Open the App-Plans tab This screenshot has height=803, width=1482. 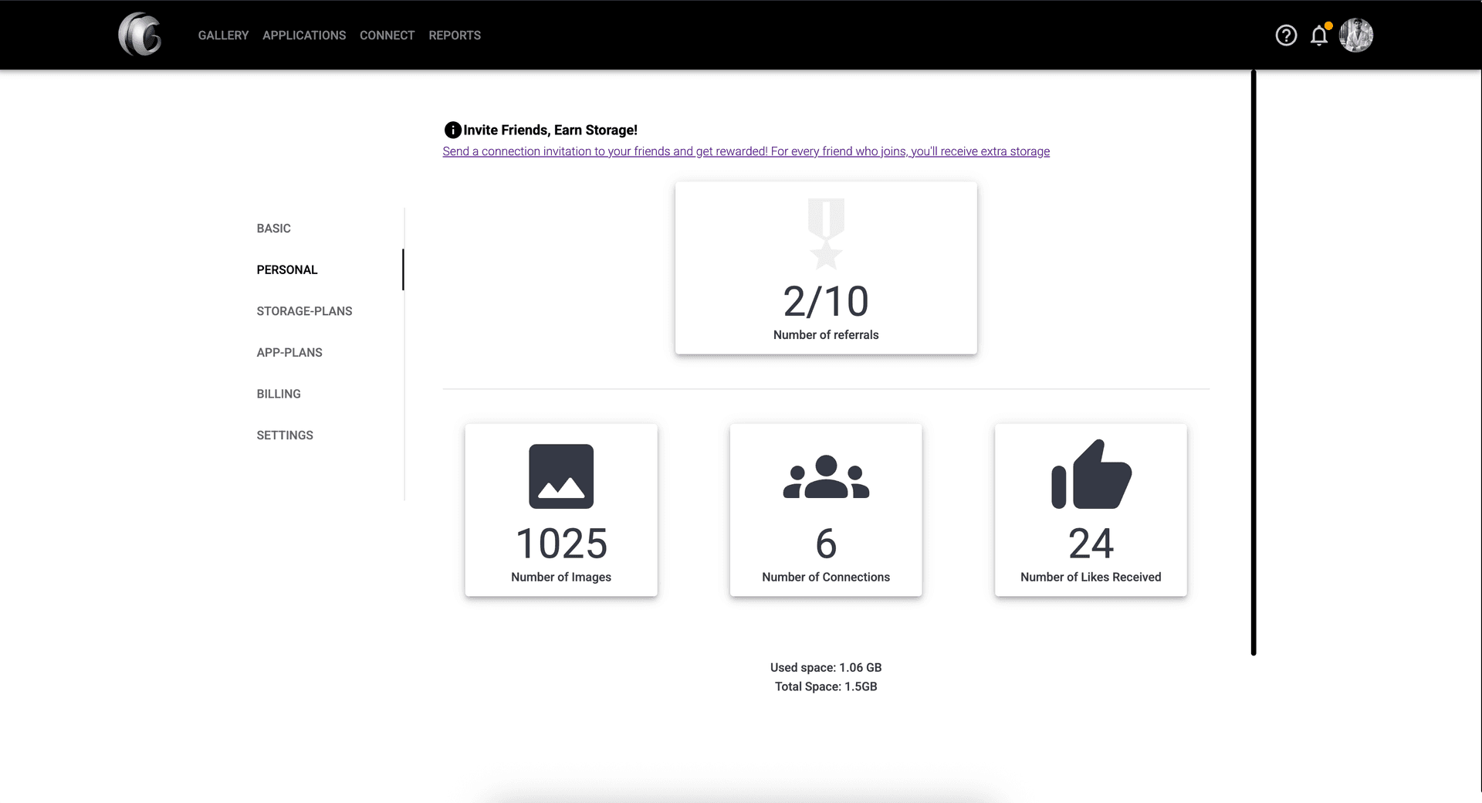pos(289,353)
